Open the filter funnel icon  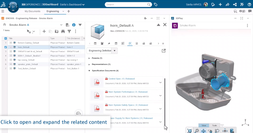(x=69, y=32)
